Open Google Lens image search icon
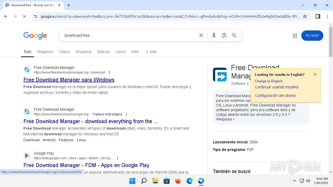Image resolution: width=333 pixels, height=187 pixels. (x=224, y=35)
